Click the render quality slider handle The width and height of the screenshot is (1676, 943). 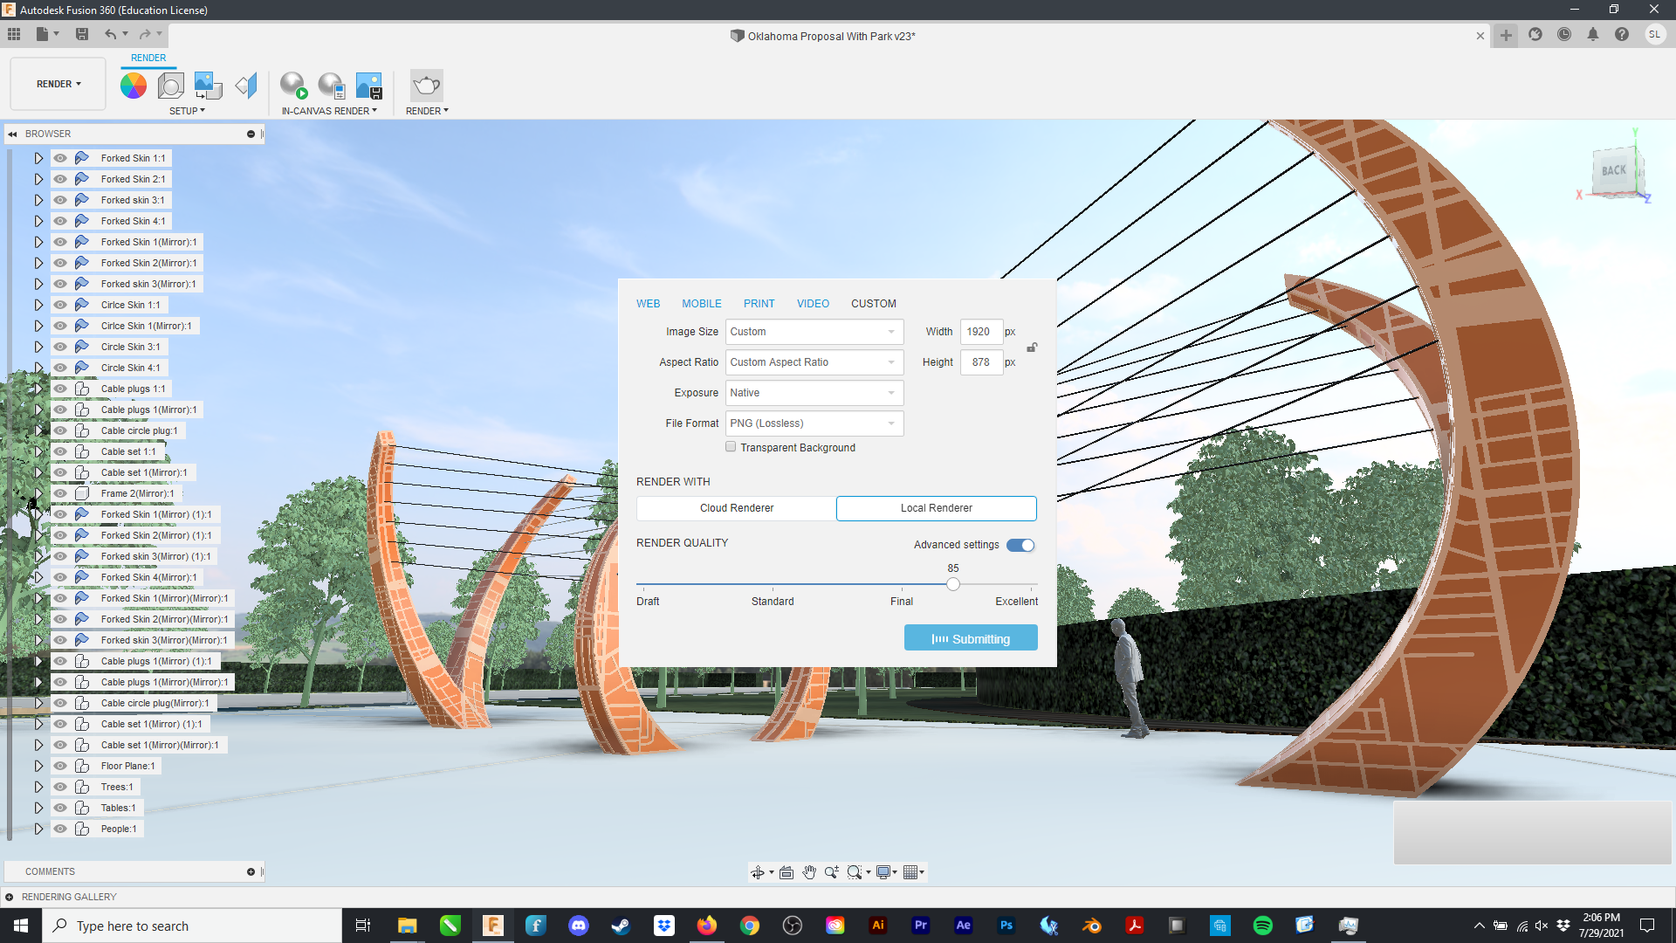click(x=953, y=584)
